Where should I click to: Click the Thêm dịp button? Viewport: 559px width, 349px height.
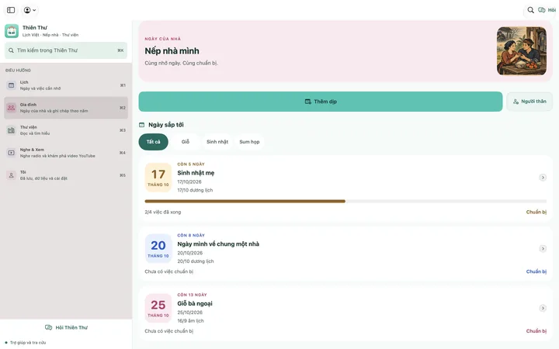coord(321,102)
